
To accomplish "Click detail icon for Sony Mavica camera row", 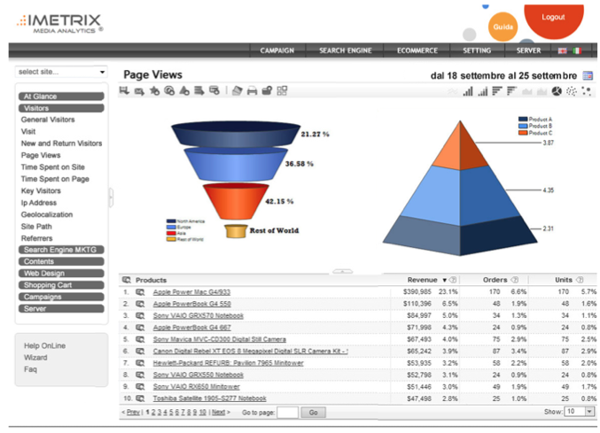I will point(140,339).
